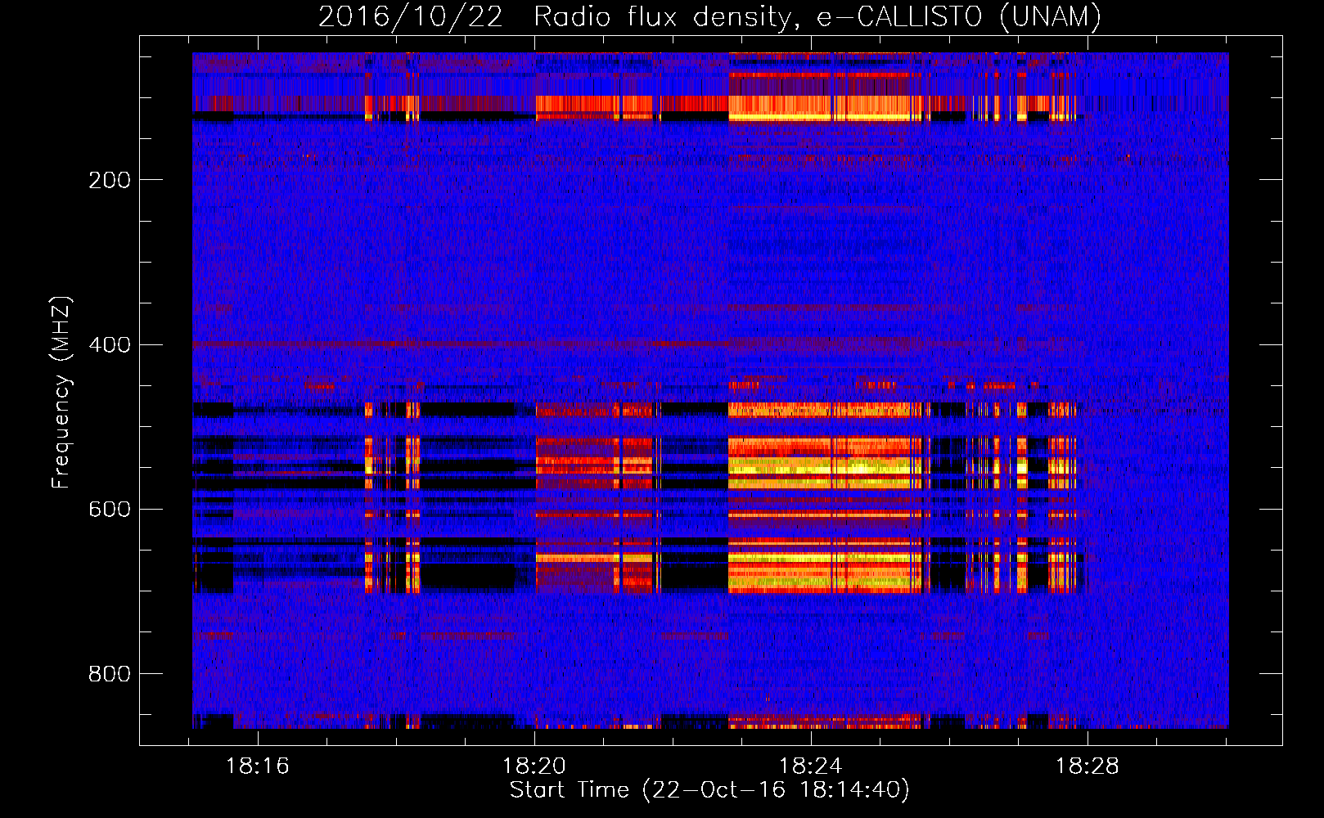1324x818 pixels.
Task: Click the 18:28 time tick label
Action: pos(1087,766)
